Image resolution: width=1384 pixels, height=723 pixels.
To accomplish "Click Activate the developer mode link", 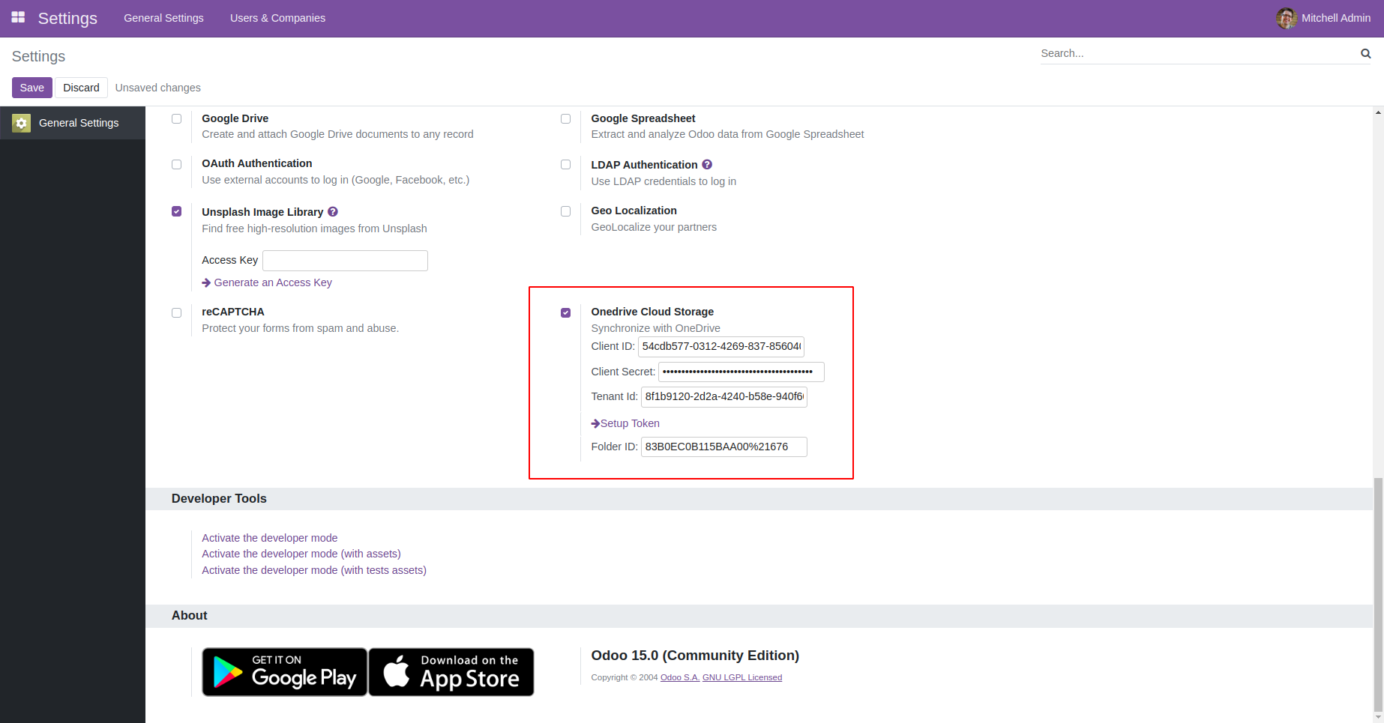I will click(270, 538).
